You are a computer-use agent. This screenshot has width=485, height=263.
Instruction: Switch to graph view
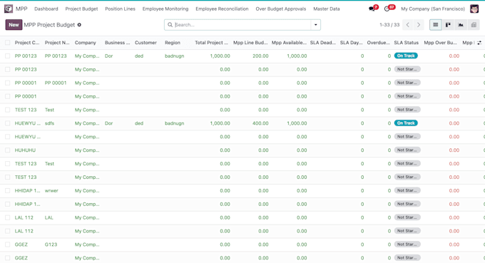[x=461, y=25]
